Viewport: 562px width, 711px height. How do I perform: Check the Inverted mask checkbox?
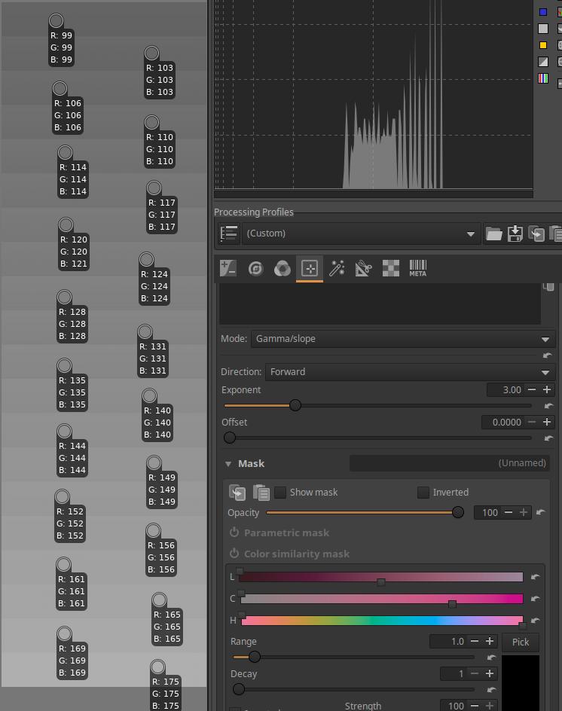423,493
